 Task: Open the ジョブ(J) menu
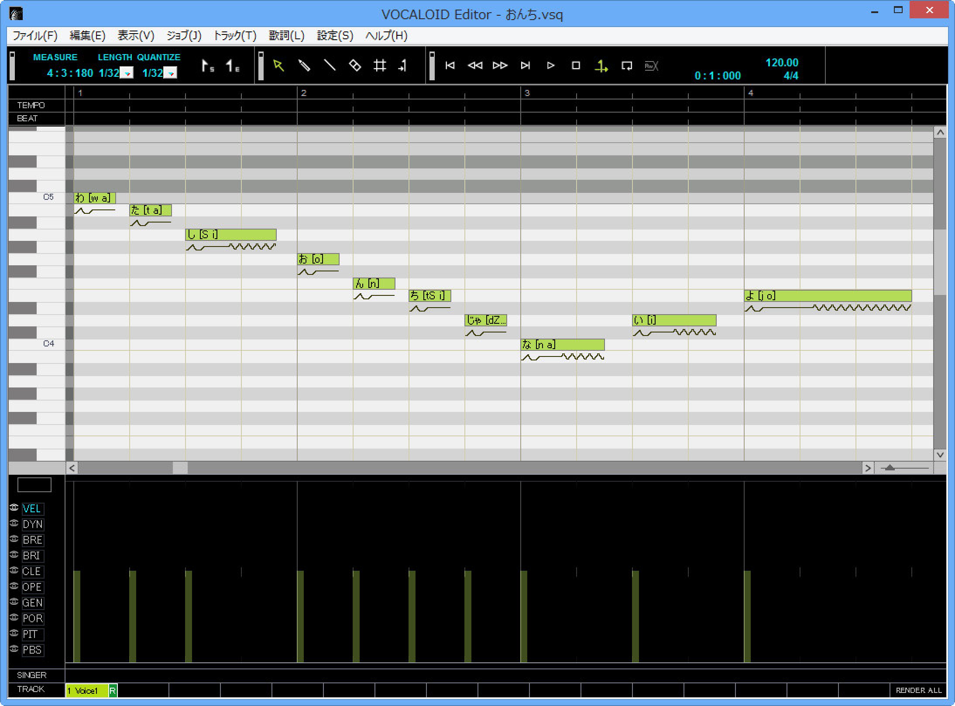[x=184, y=36]
